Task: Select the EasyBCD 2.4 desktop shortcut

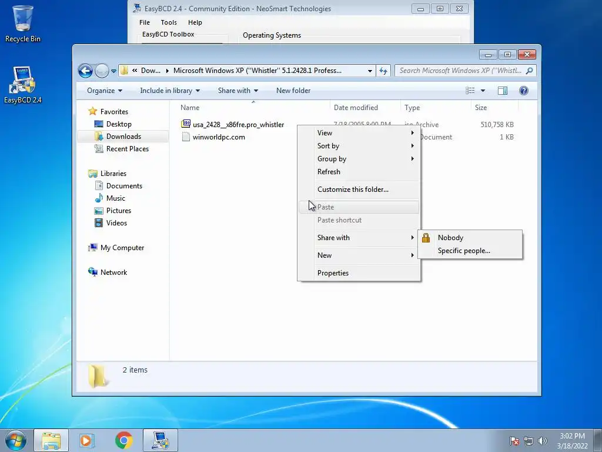Action: [x=23, y=85]
